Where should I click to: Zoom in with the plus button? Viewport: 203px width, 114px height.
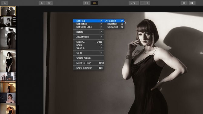coord(148,3)
